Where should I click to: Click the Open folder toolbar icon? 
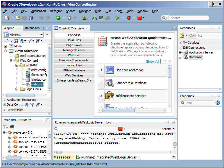[18, 18]
